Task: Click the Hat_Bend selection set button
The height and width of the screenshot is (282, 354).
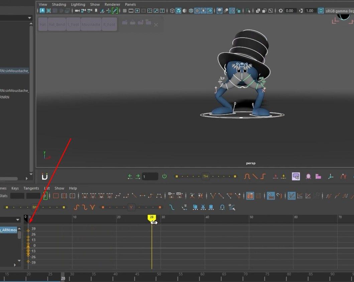Action: [x=57, y=24]
